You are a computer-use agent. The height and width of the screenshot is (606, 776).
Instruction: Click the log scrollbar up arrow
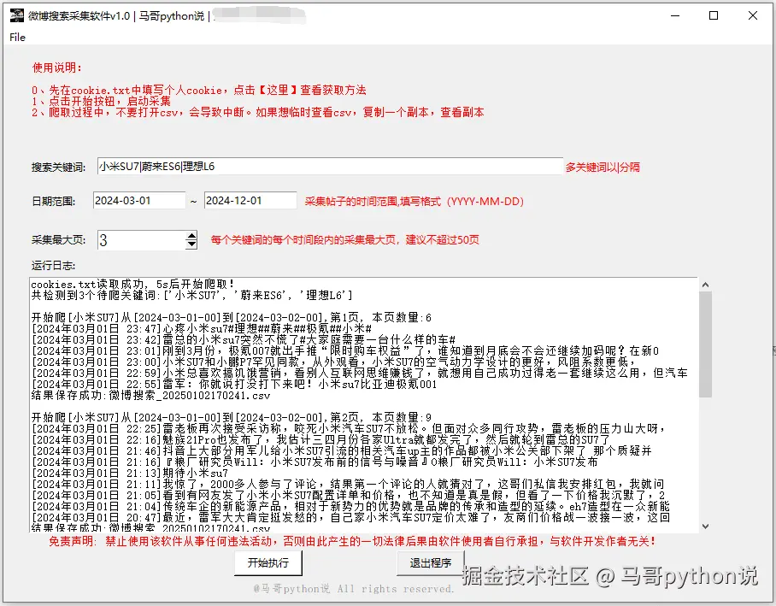[703, 285]
